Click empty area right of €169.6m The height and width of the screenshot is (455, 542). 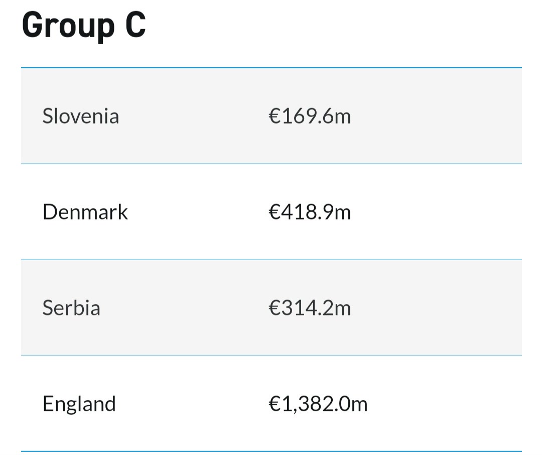(436, 116)
